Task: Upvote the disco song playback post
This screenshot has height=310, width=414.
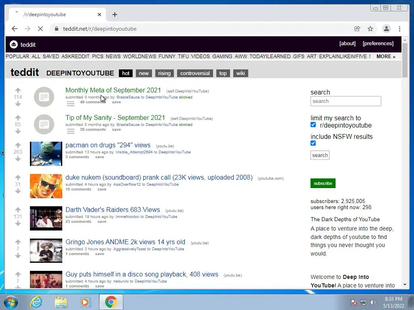Action: (18, 274)
